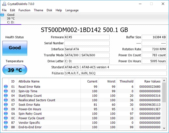Click the Drive Letter field
Viewport: 169px width, 133px height.
click(87, 61)
